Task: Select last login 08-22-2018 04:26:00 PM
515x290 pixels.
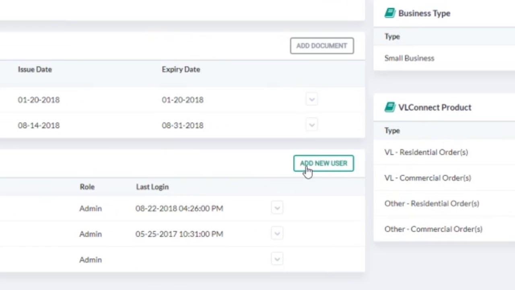Action: click(179, 208)
